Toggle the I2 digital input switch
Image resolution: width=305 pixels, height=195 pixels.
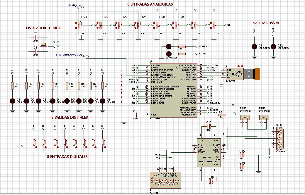44,143
